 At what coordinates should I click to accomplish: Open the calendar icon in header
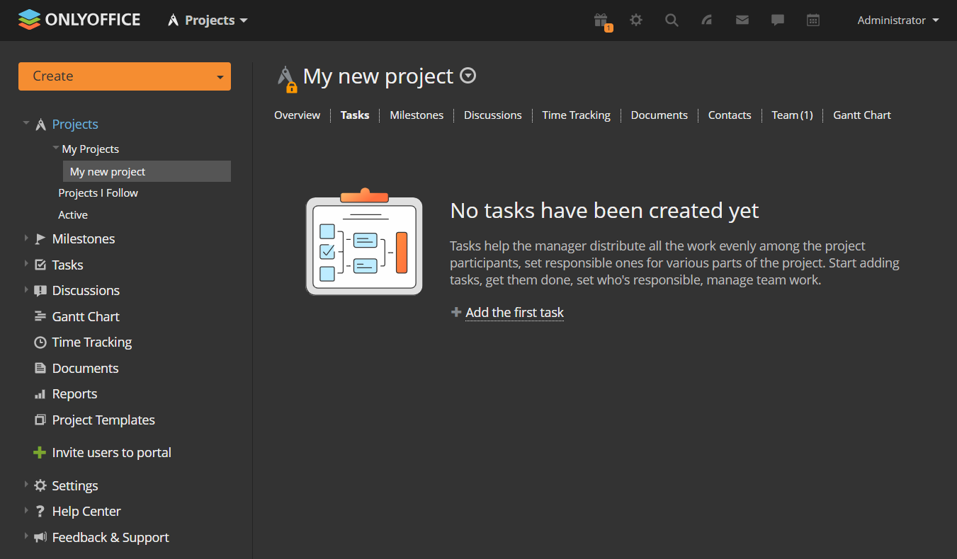813,20
